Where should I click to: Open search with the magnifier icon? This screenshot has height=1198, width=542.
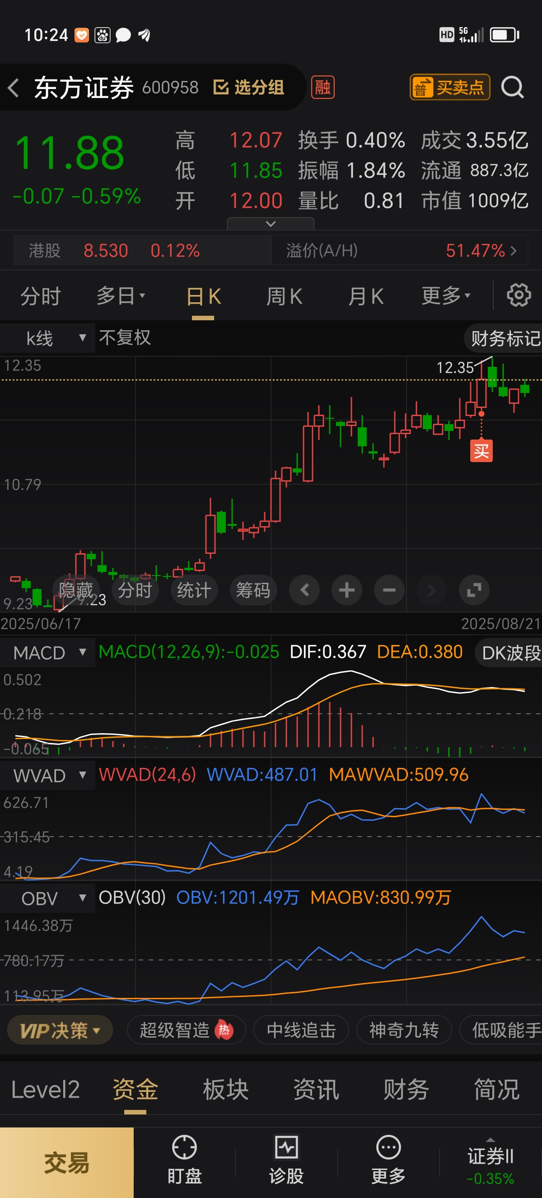point(513,87)
